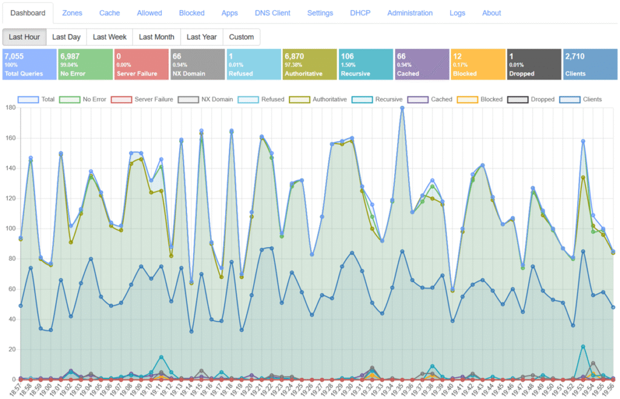
Task: Switch to the Cache tab
Action: [110, 13]
